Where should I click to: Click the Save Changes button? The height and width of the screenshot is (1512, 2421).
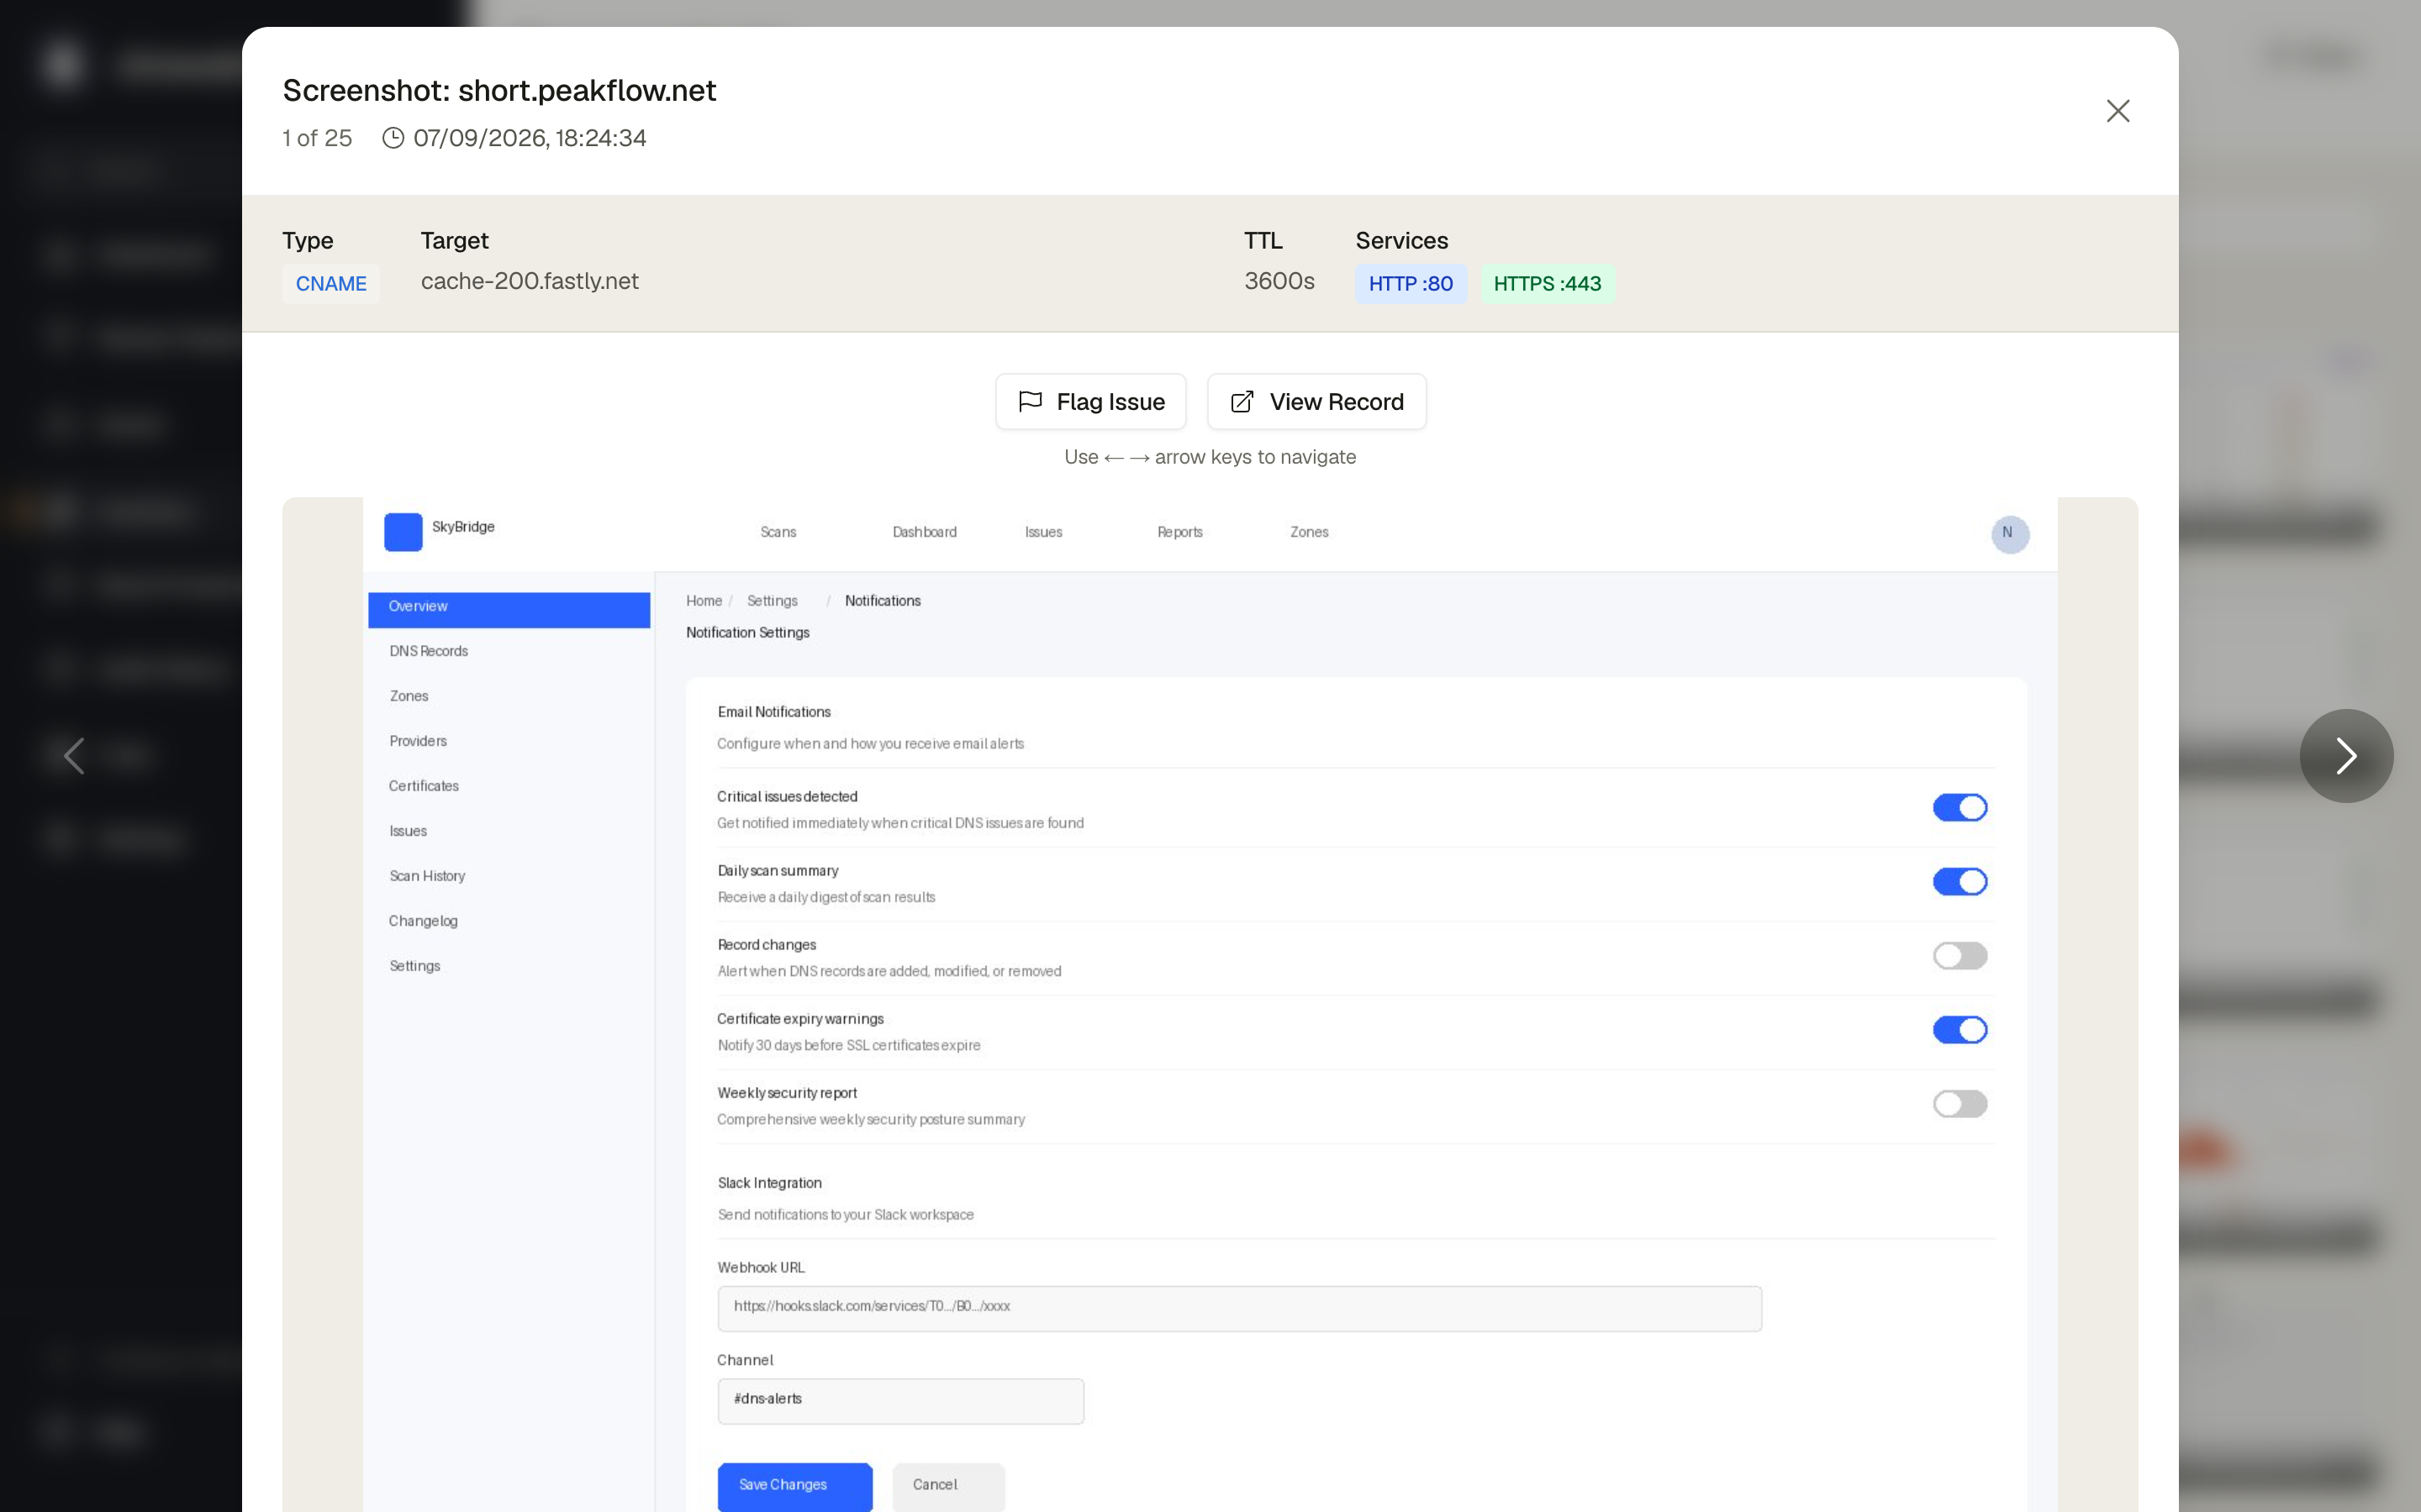794,1486
